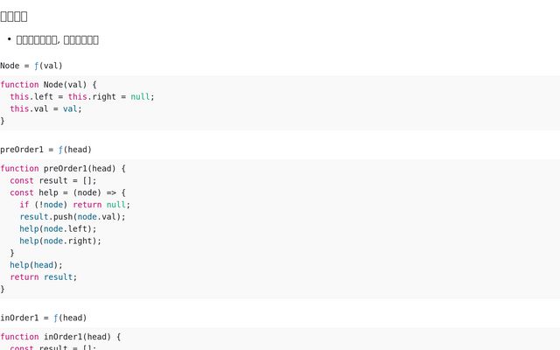Click the 'Node = ƒ(val)' cell output
This screenshot has width=560, height=350.
31,66
